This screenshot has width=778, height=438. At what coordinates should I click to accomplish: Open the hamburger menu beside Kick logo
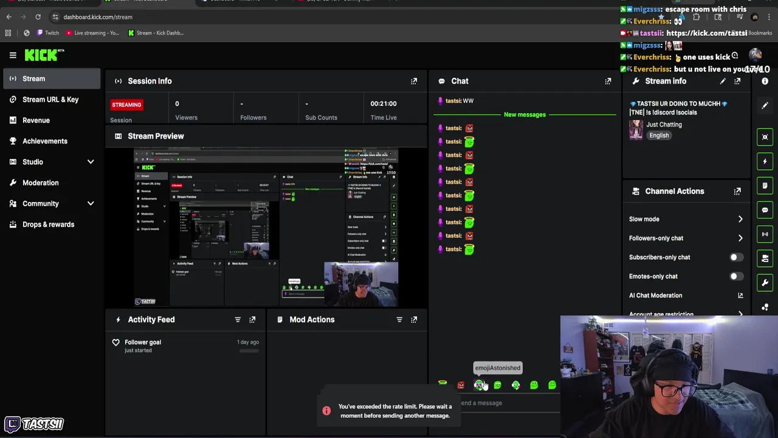pos(13,55)
